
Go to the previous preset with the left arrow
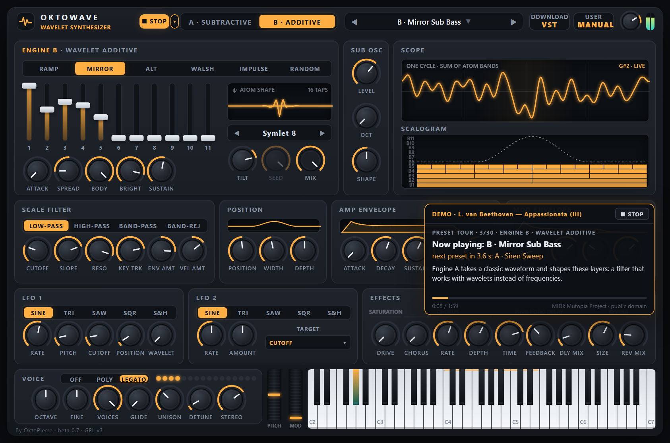(354, 22)
